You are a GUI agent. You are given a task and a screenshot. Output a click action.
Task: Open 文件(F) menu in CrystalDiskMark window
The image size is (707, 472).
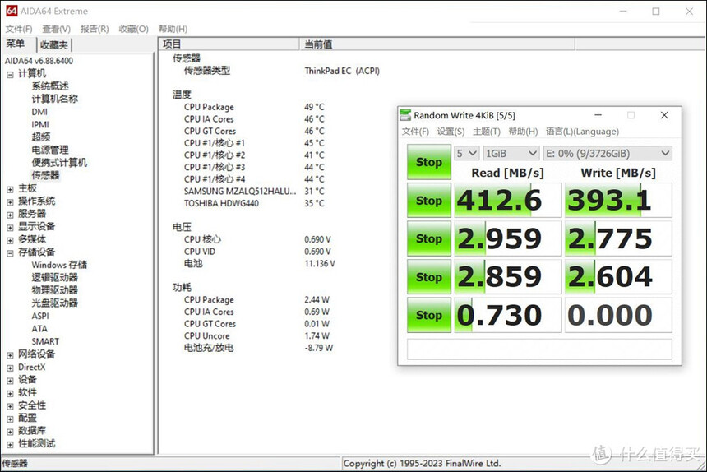[415, 132]
